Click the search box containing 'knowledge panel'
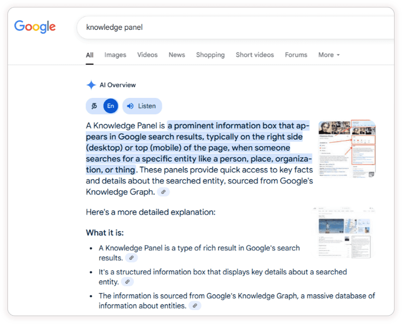 (235, 27)
